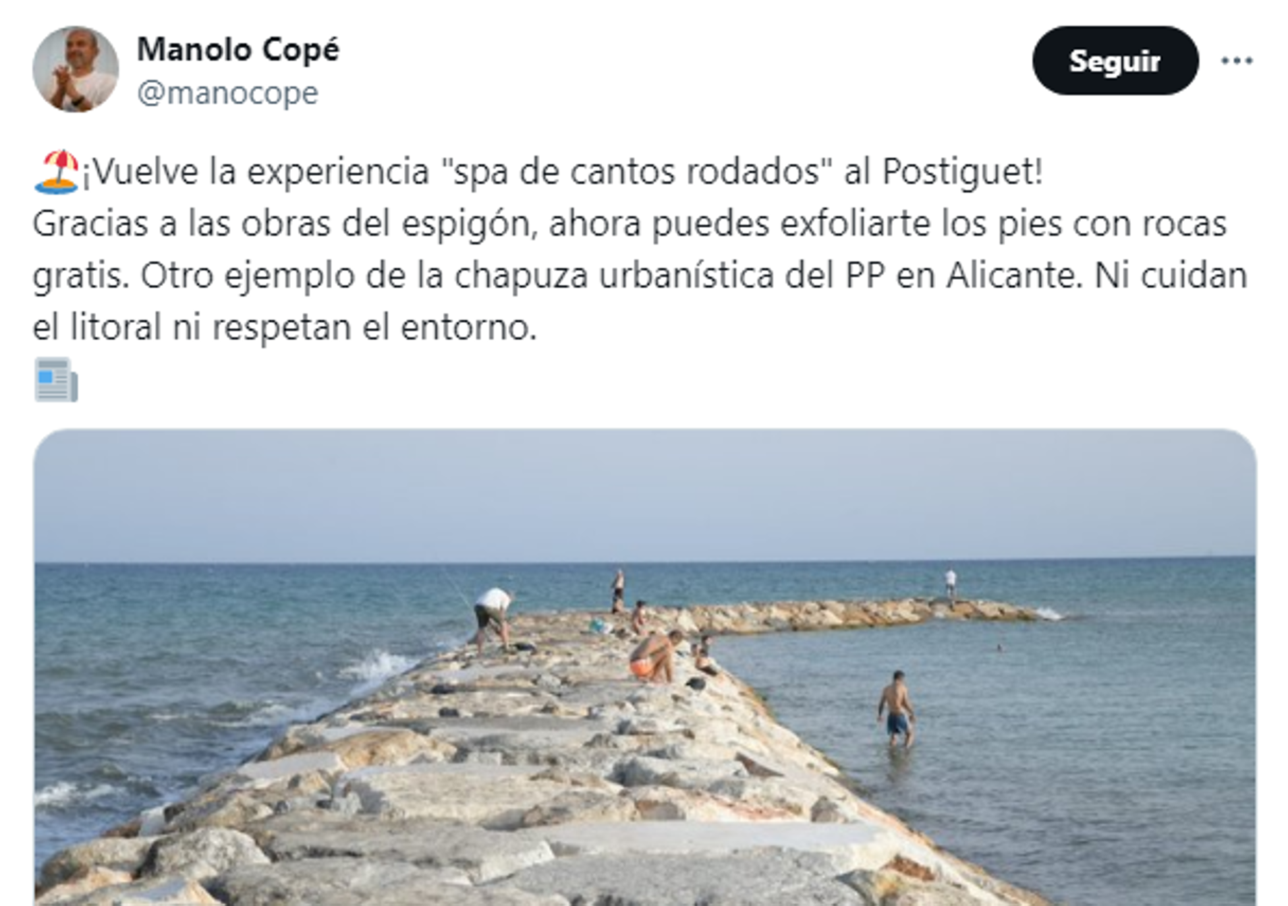This screenshot has height=906, width=1288.
Task: Click the distant person at the jetty's far end
Action: [x=950, y=584]
